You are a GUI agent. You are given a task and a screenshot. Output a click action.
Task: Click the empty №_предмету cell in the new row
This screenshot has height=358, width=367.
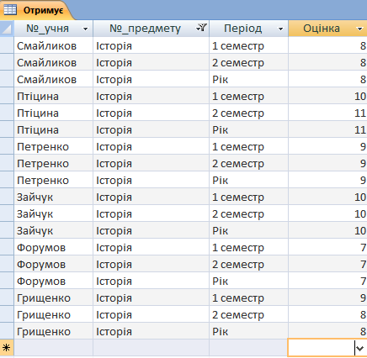151,348
